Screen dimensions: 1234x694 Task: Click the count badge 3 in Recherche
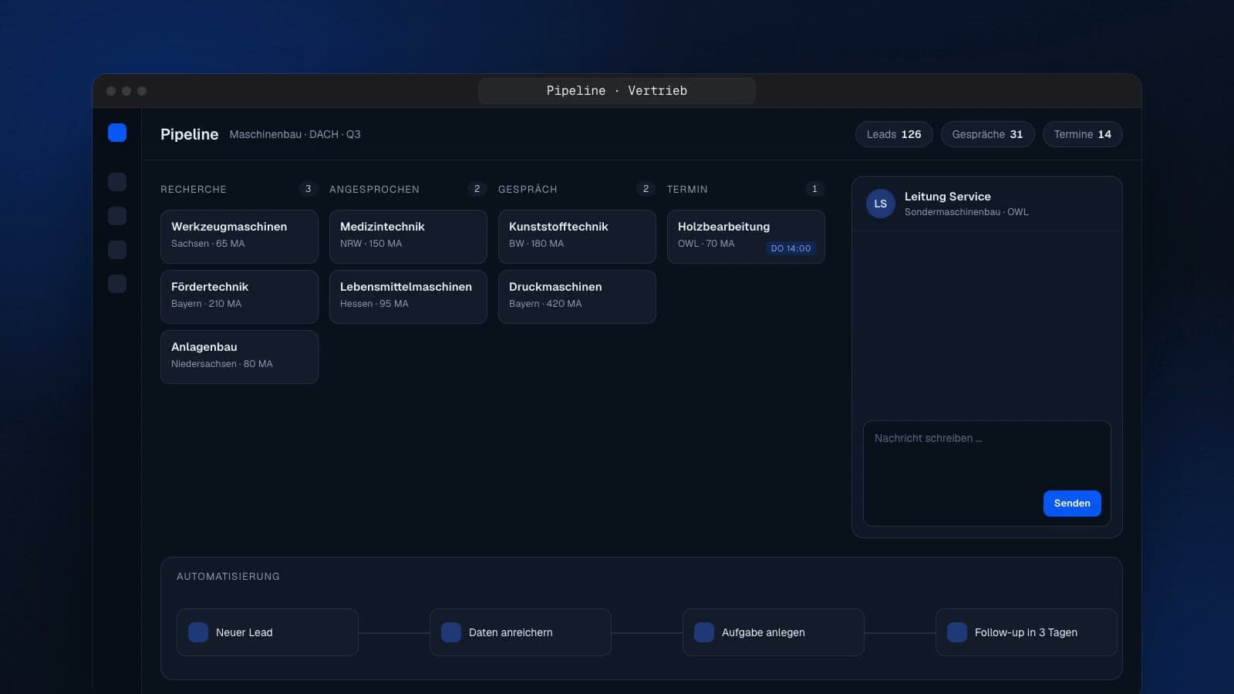[x=308, y=189]
